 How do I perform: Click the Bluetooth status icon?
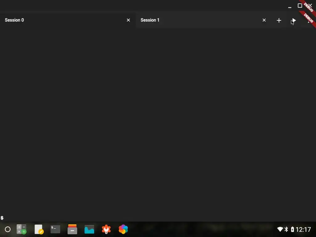click(286, 229)
